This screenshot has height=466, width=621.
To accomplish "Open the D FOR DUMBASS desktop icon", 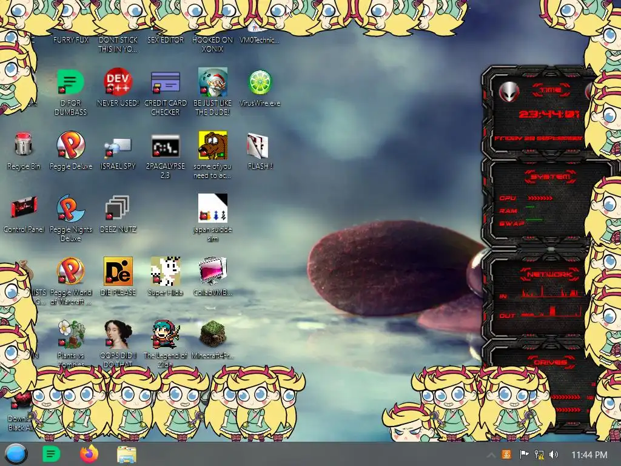I will [70, 83].
